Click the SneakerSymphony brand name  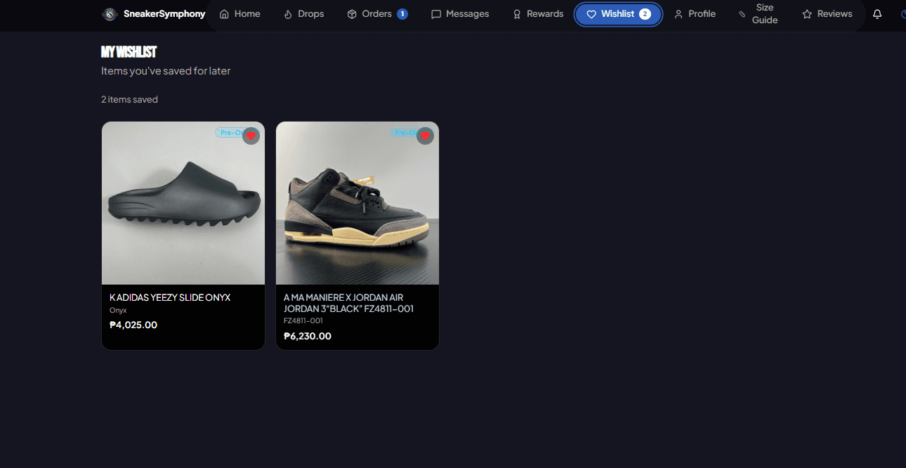164,14
